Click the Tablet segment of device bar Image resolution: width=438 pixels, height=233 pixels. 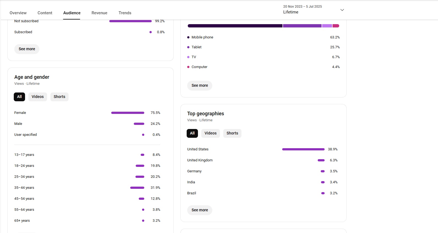[302, 26]
